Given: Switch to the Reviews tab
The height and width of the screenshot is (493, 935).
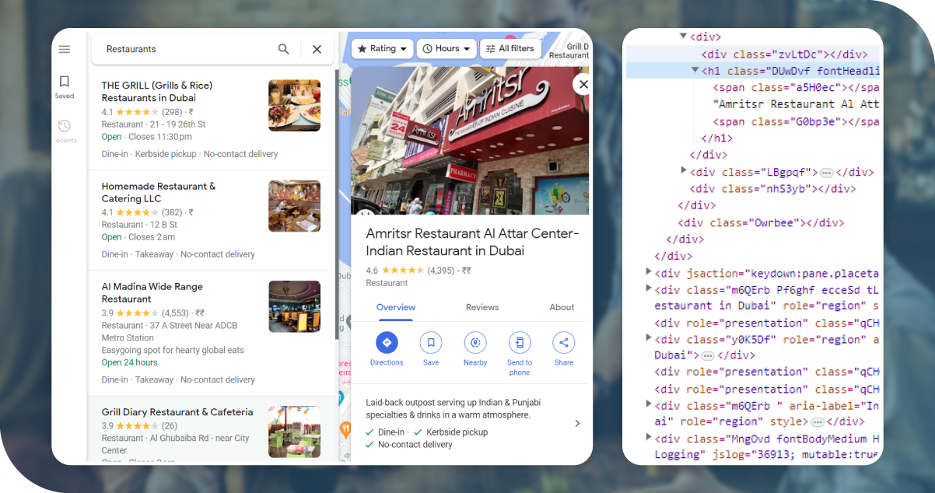Looking at the screenshot, I should click(482, 307).
